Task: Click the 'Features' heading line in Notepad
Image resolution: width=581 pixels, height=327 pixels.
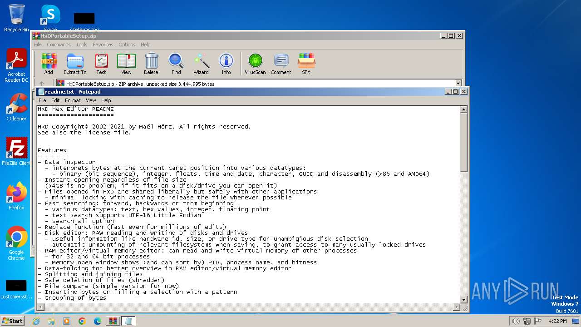Action: pos(52,150)
